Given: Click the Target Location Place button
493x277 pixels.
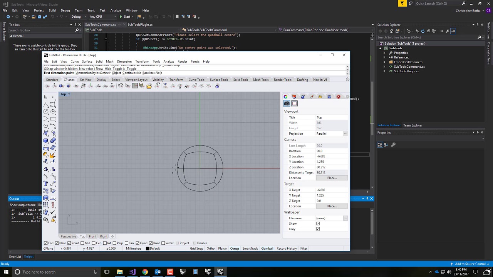Looking at the screenshot, I should point(332,206).
